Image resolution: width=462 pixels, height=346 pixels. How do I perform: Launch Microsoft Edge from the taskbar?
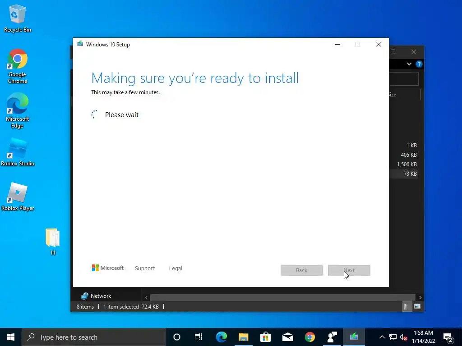click(221, 337)
